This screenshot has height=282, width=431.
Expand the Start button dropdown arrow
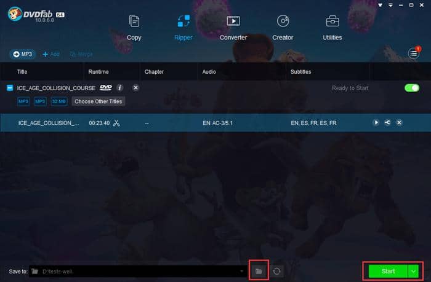click(413, 272)
